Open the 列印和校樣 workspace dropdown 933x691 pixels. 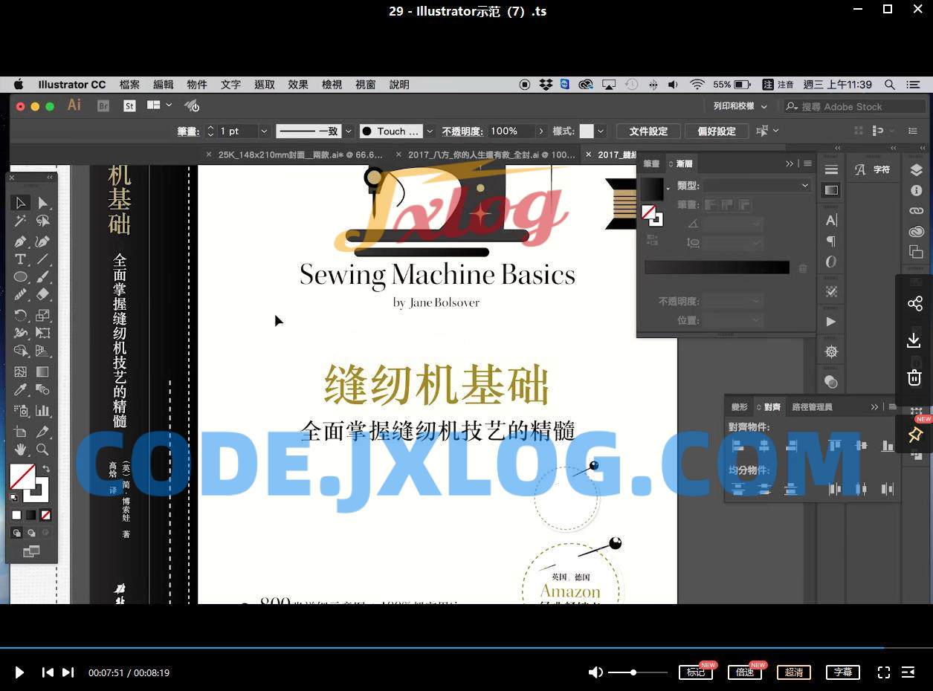[x=739, y=106]
